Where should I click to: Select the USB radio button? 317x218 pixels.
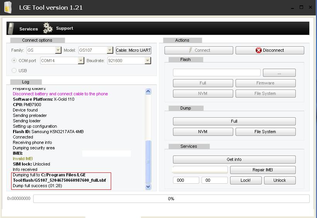14,71
